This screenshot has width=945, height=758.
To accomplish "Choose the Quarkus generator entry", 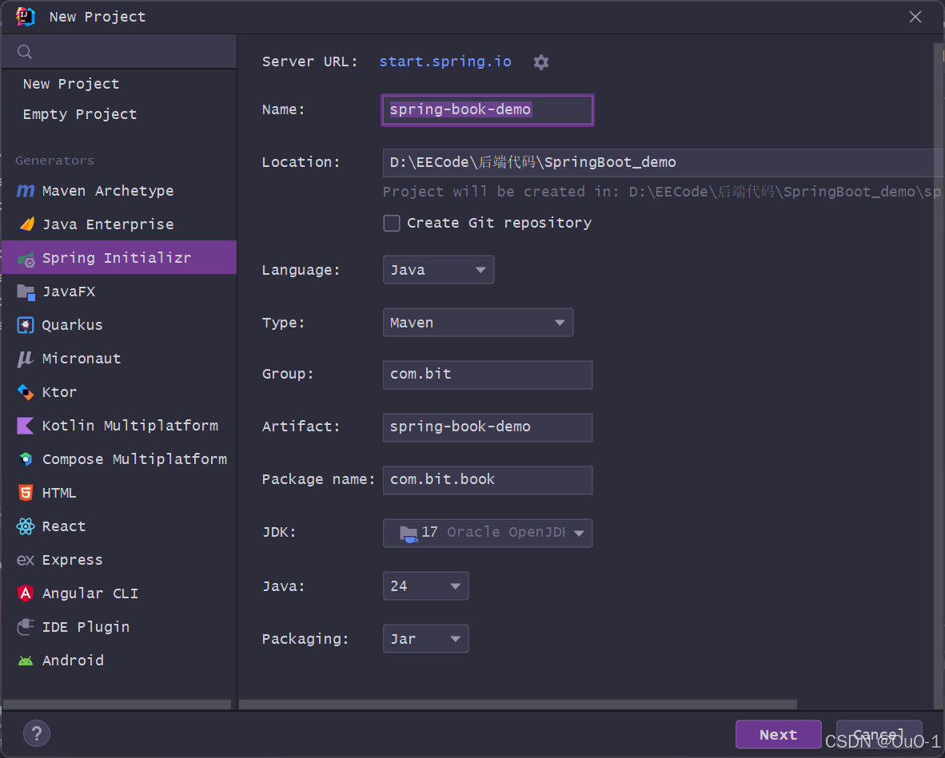I will coord(119,325).
